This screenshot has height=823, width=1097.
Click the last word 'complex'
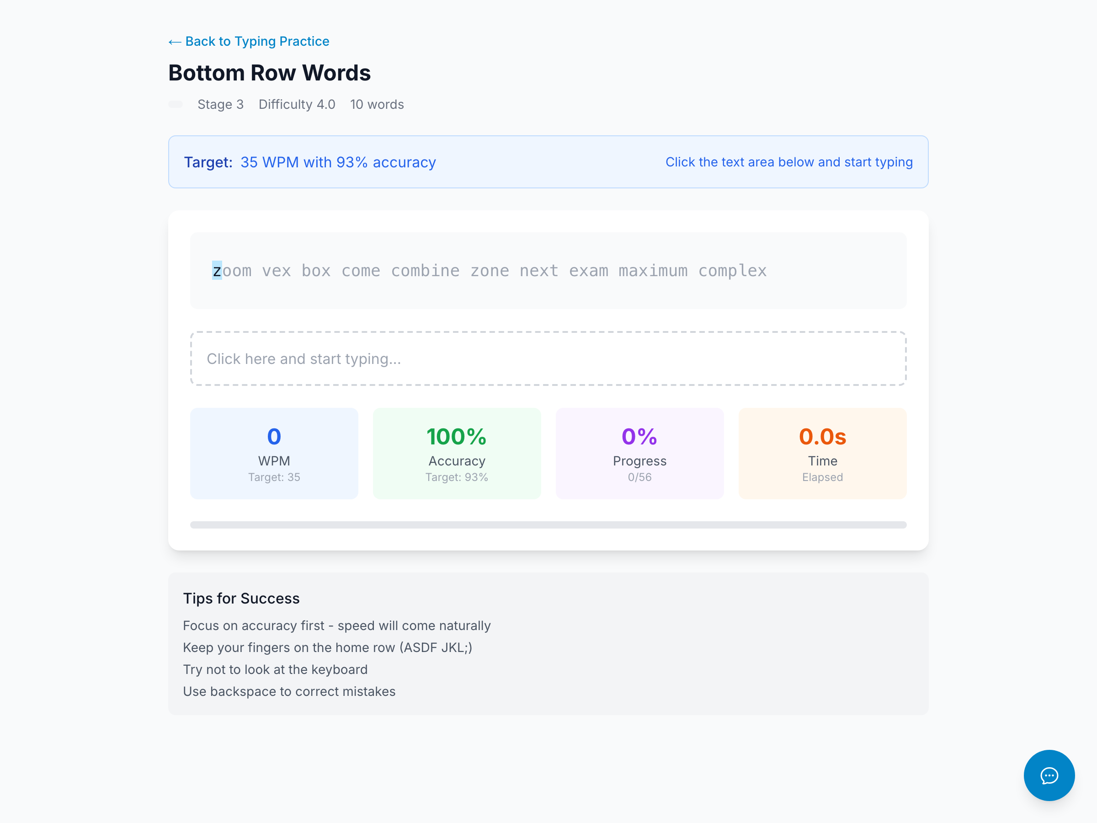click(732, 271)
